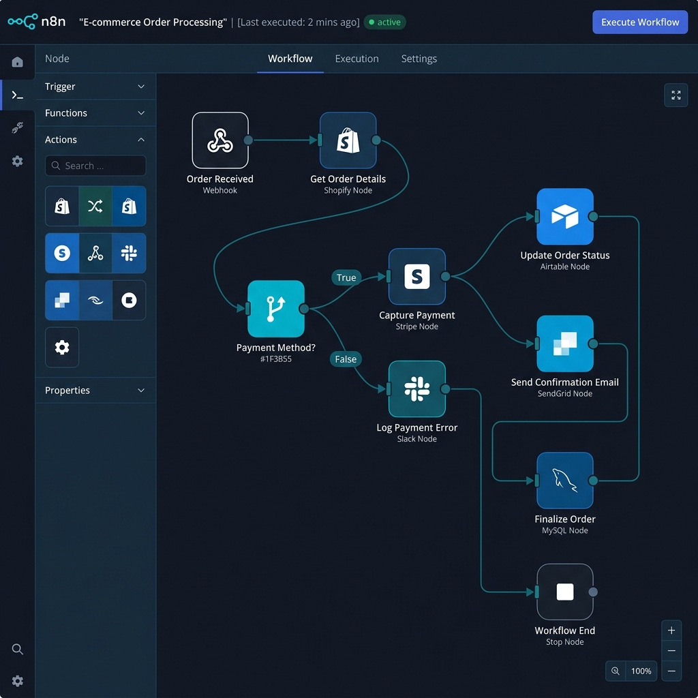
Task: Select the terminal prompt sidebar icon
Action: point(17,95)
